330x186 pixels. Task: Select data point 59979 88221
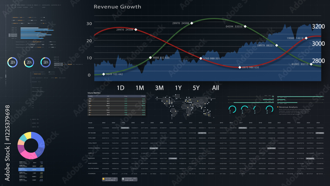277,45
